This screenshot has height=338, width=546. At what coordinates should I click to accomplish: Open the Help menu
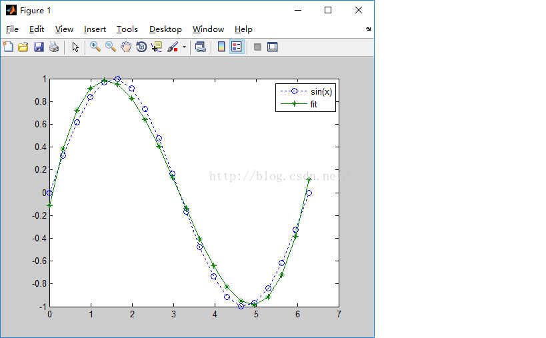click(x=243, y=29)
